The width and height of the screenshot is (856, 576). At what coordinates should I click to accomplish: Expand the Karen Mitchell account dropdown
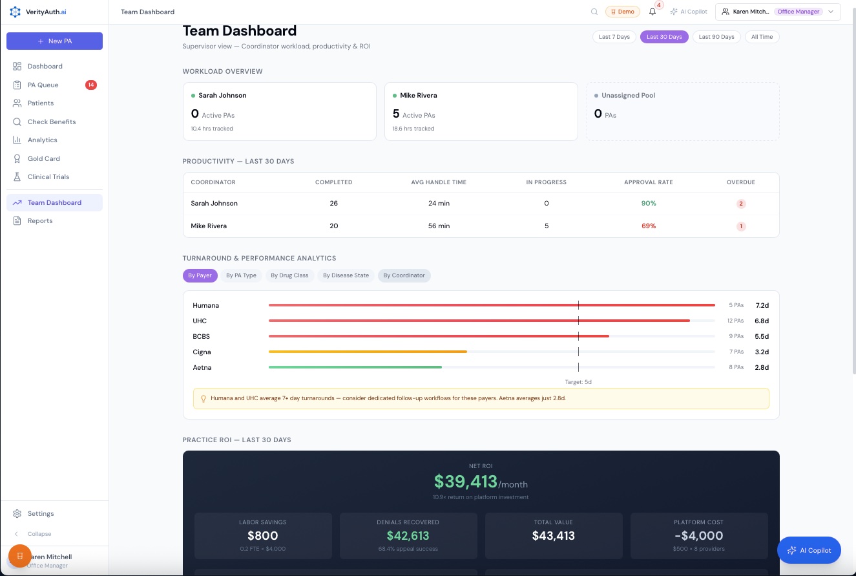tap(831, 12)
